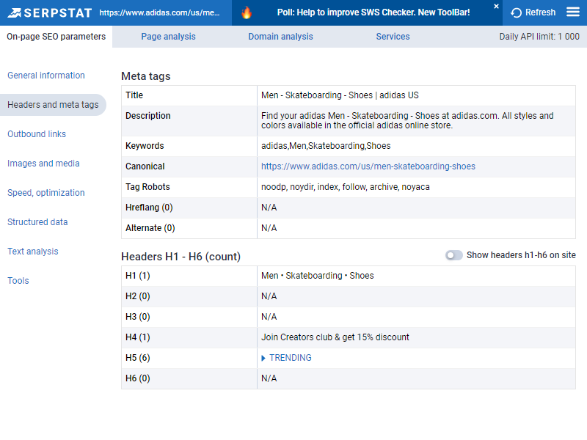
Task: Close the poll banner with X
Action: pyautogui.click(x=497, y=7)
